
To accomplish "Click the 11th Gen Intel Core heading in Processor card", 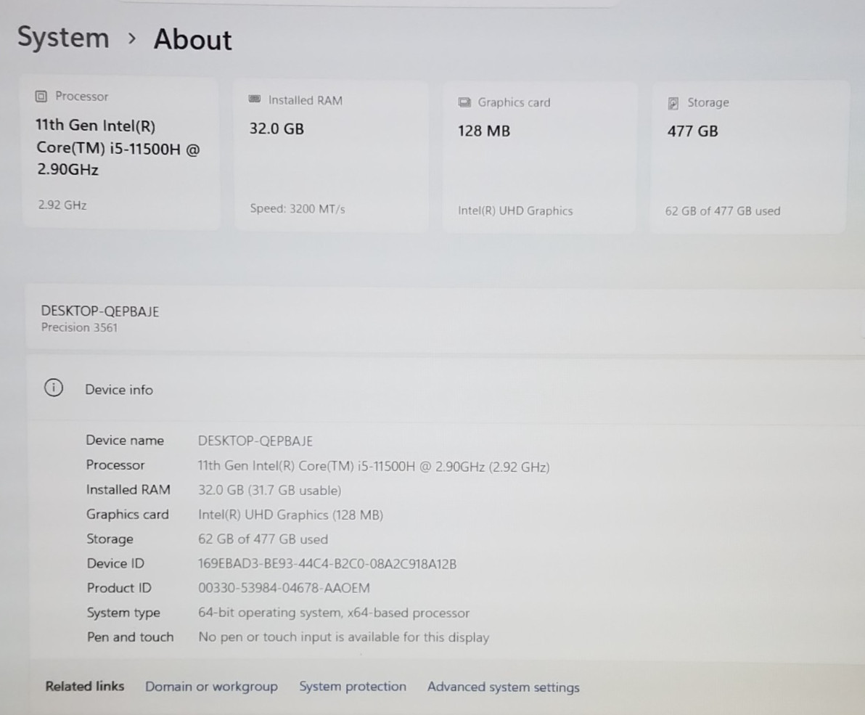I will click(118, 147).
